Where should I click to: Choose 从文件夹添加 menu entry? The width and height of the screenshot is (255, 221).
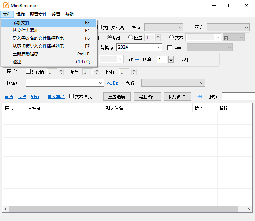pyautogui.click(x=49, y=31)
